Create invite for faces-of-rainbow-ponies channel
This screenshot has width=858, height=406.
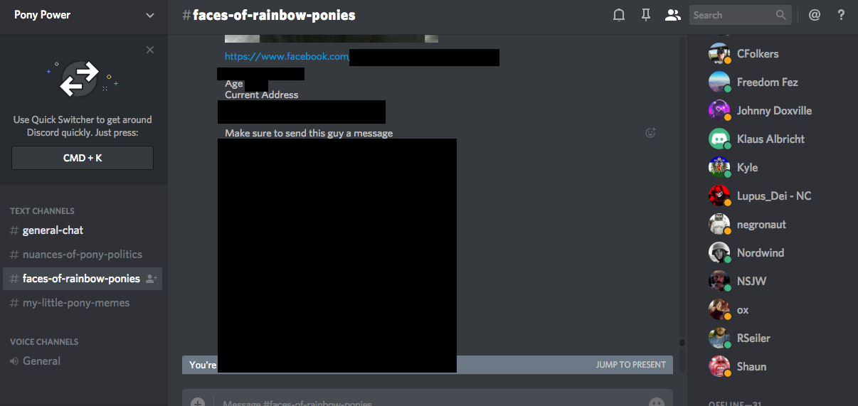tap(151, 279)
